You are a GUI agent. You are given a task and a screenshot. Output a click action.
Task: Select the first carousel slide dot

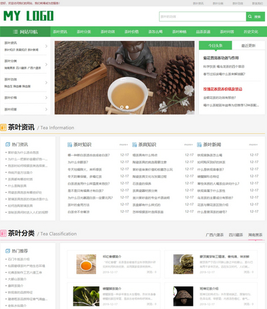tap(121, 107)
